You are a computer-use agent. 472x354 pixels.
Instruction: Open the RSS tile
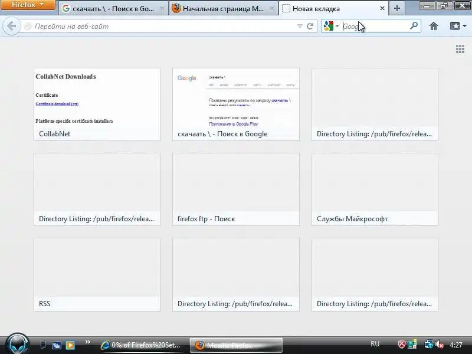pos(97,274)
